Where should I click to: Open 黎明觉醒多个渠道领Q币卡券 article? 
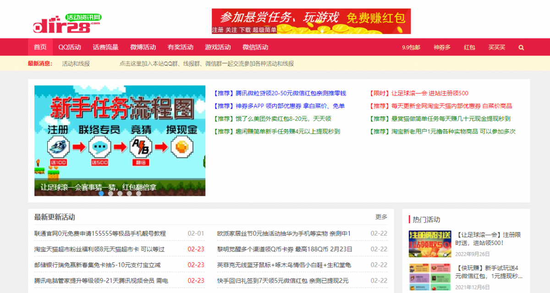tap(285, 249)
